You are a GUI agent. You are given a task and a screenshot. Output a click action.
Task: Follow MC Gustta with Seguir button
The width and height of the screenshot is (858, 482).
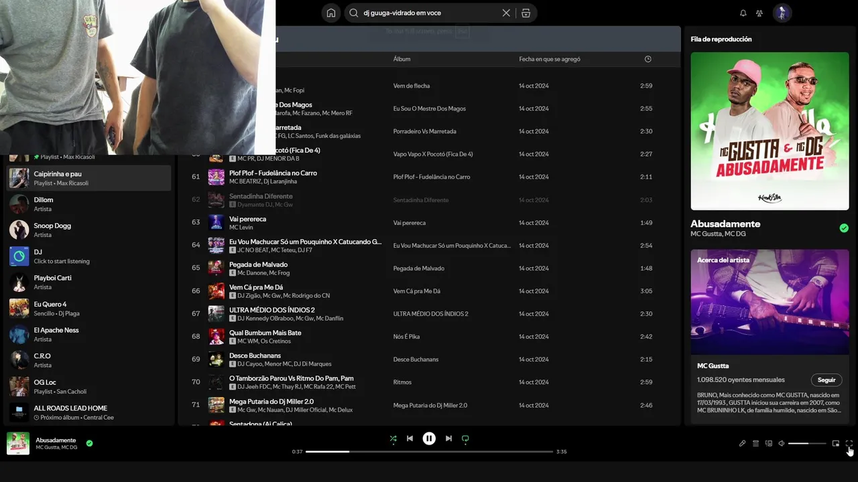point(826,380)
